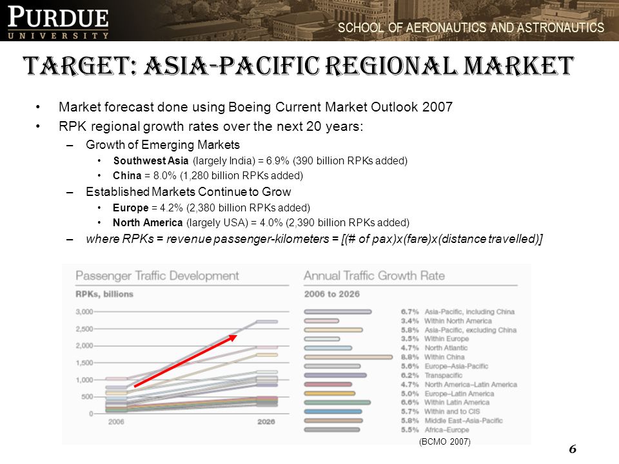Click the Within North America growth bar
The height and width of the screenshot is (464, 619).
point(321,321)
